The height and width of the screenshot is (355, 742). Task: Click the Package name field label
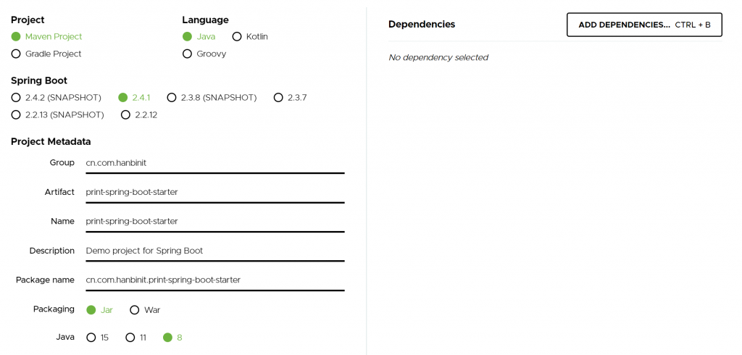pyautogui.click(x=45, y=280)
